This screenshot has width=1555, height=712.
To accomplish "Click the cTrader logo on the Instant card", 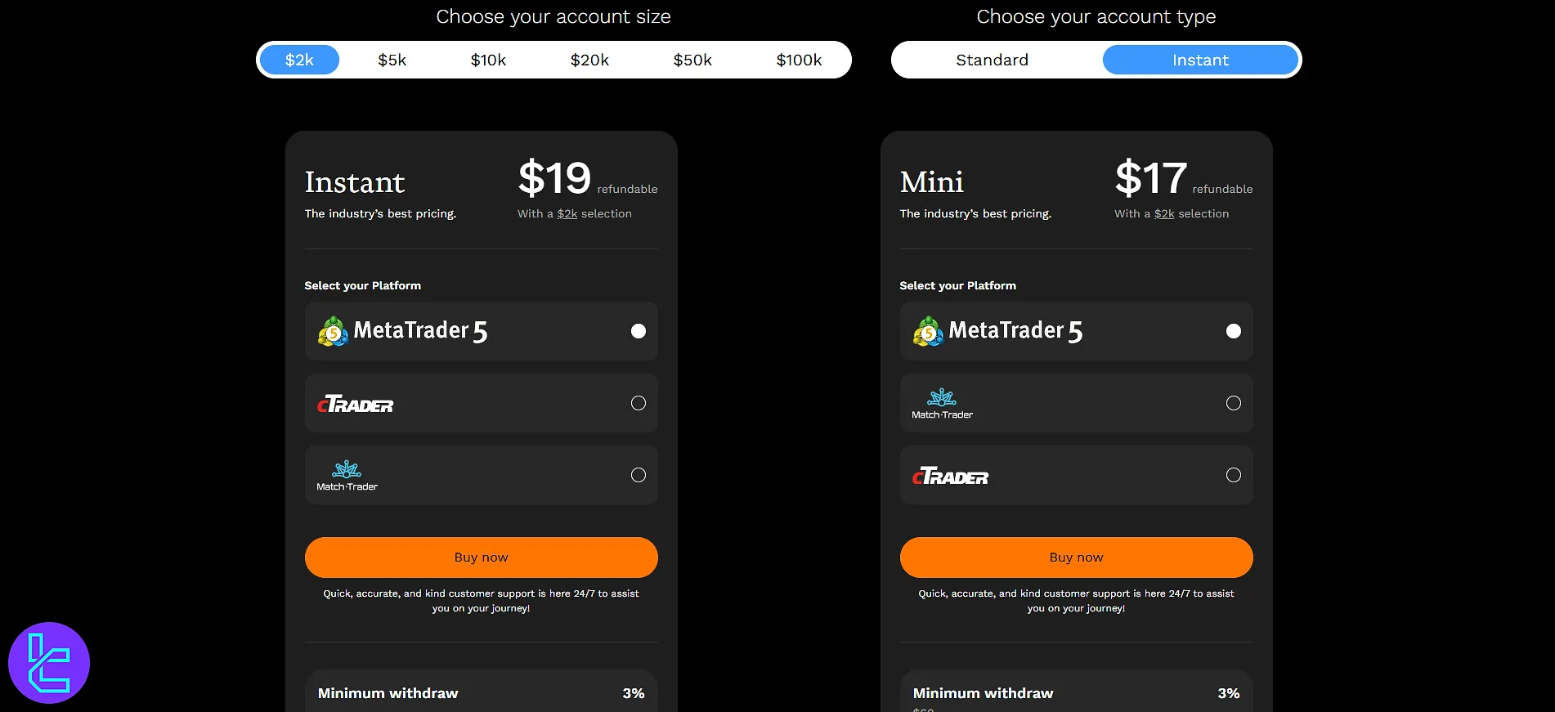I will [x=354, y=403].
